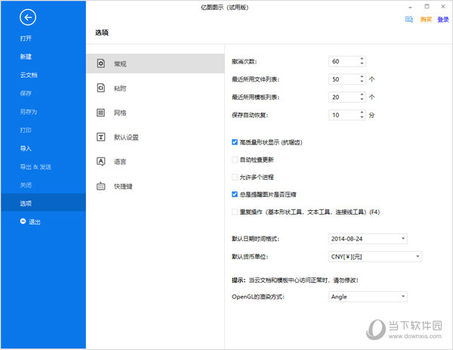The width and height of the screenshot is (453, 350).
Task: Increase 最近所用文件列表 with up arrow
Action: (362, 76)
